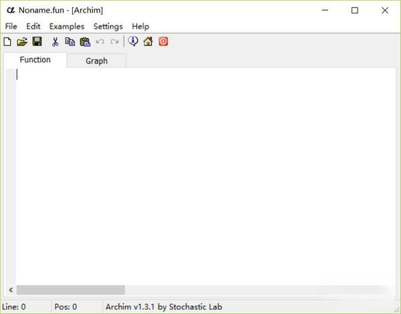Minimize the Archim window

[x=325, y=10]
